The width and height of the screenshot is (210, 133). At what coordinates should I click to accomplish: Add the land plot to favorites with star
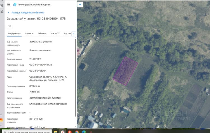[x=10, y=26]
